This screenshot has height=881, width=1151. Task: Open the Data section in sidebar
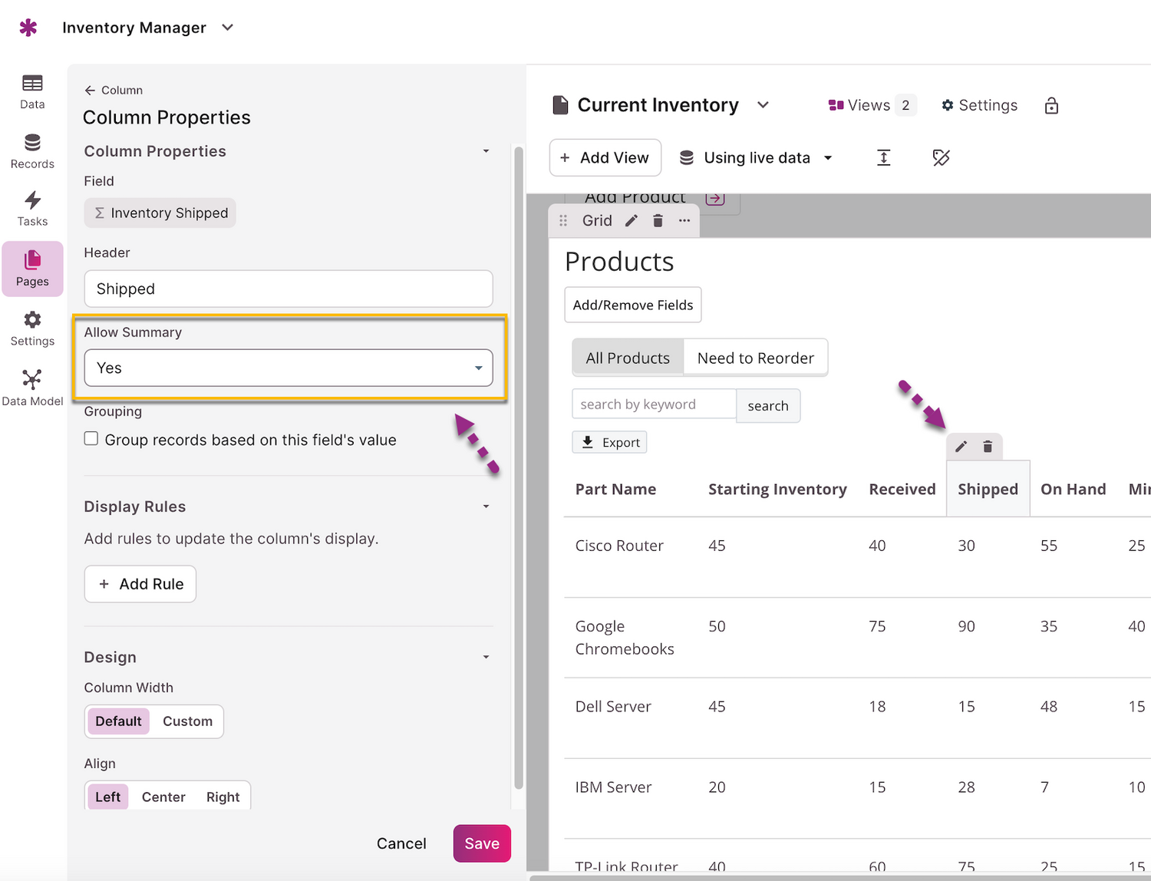coord(32,91)
